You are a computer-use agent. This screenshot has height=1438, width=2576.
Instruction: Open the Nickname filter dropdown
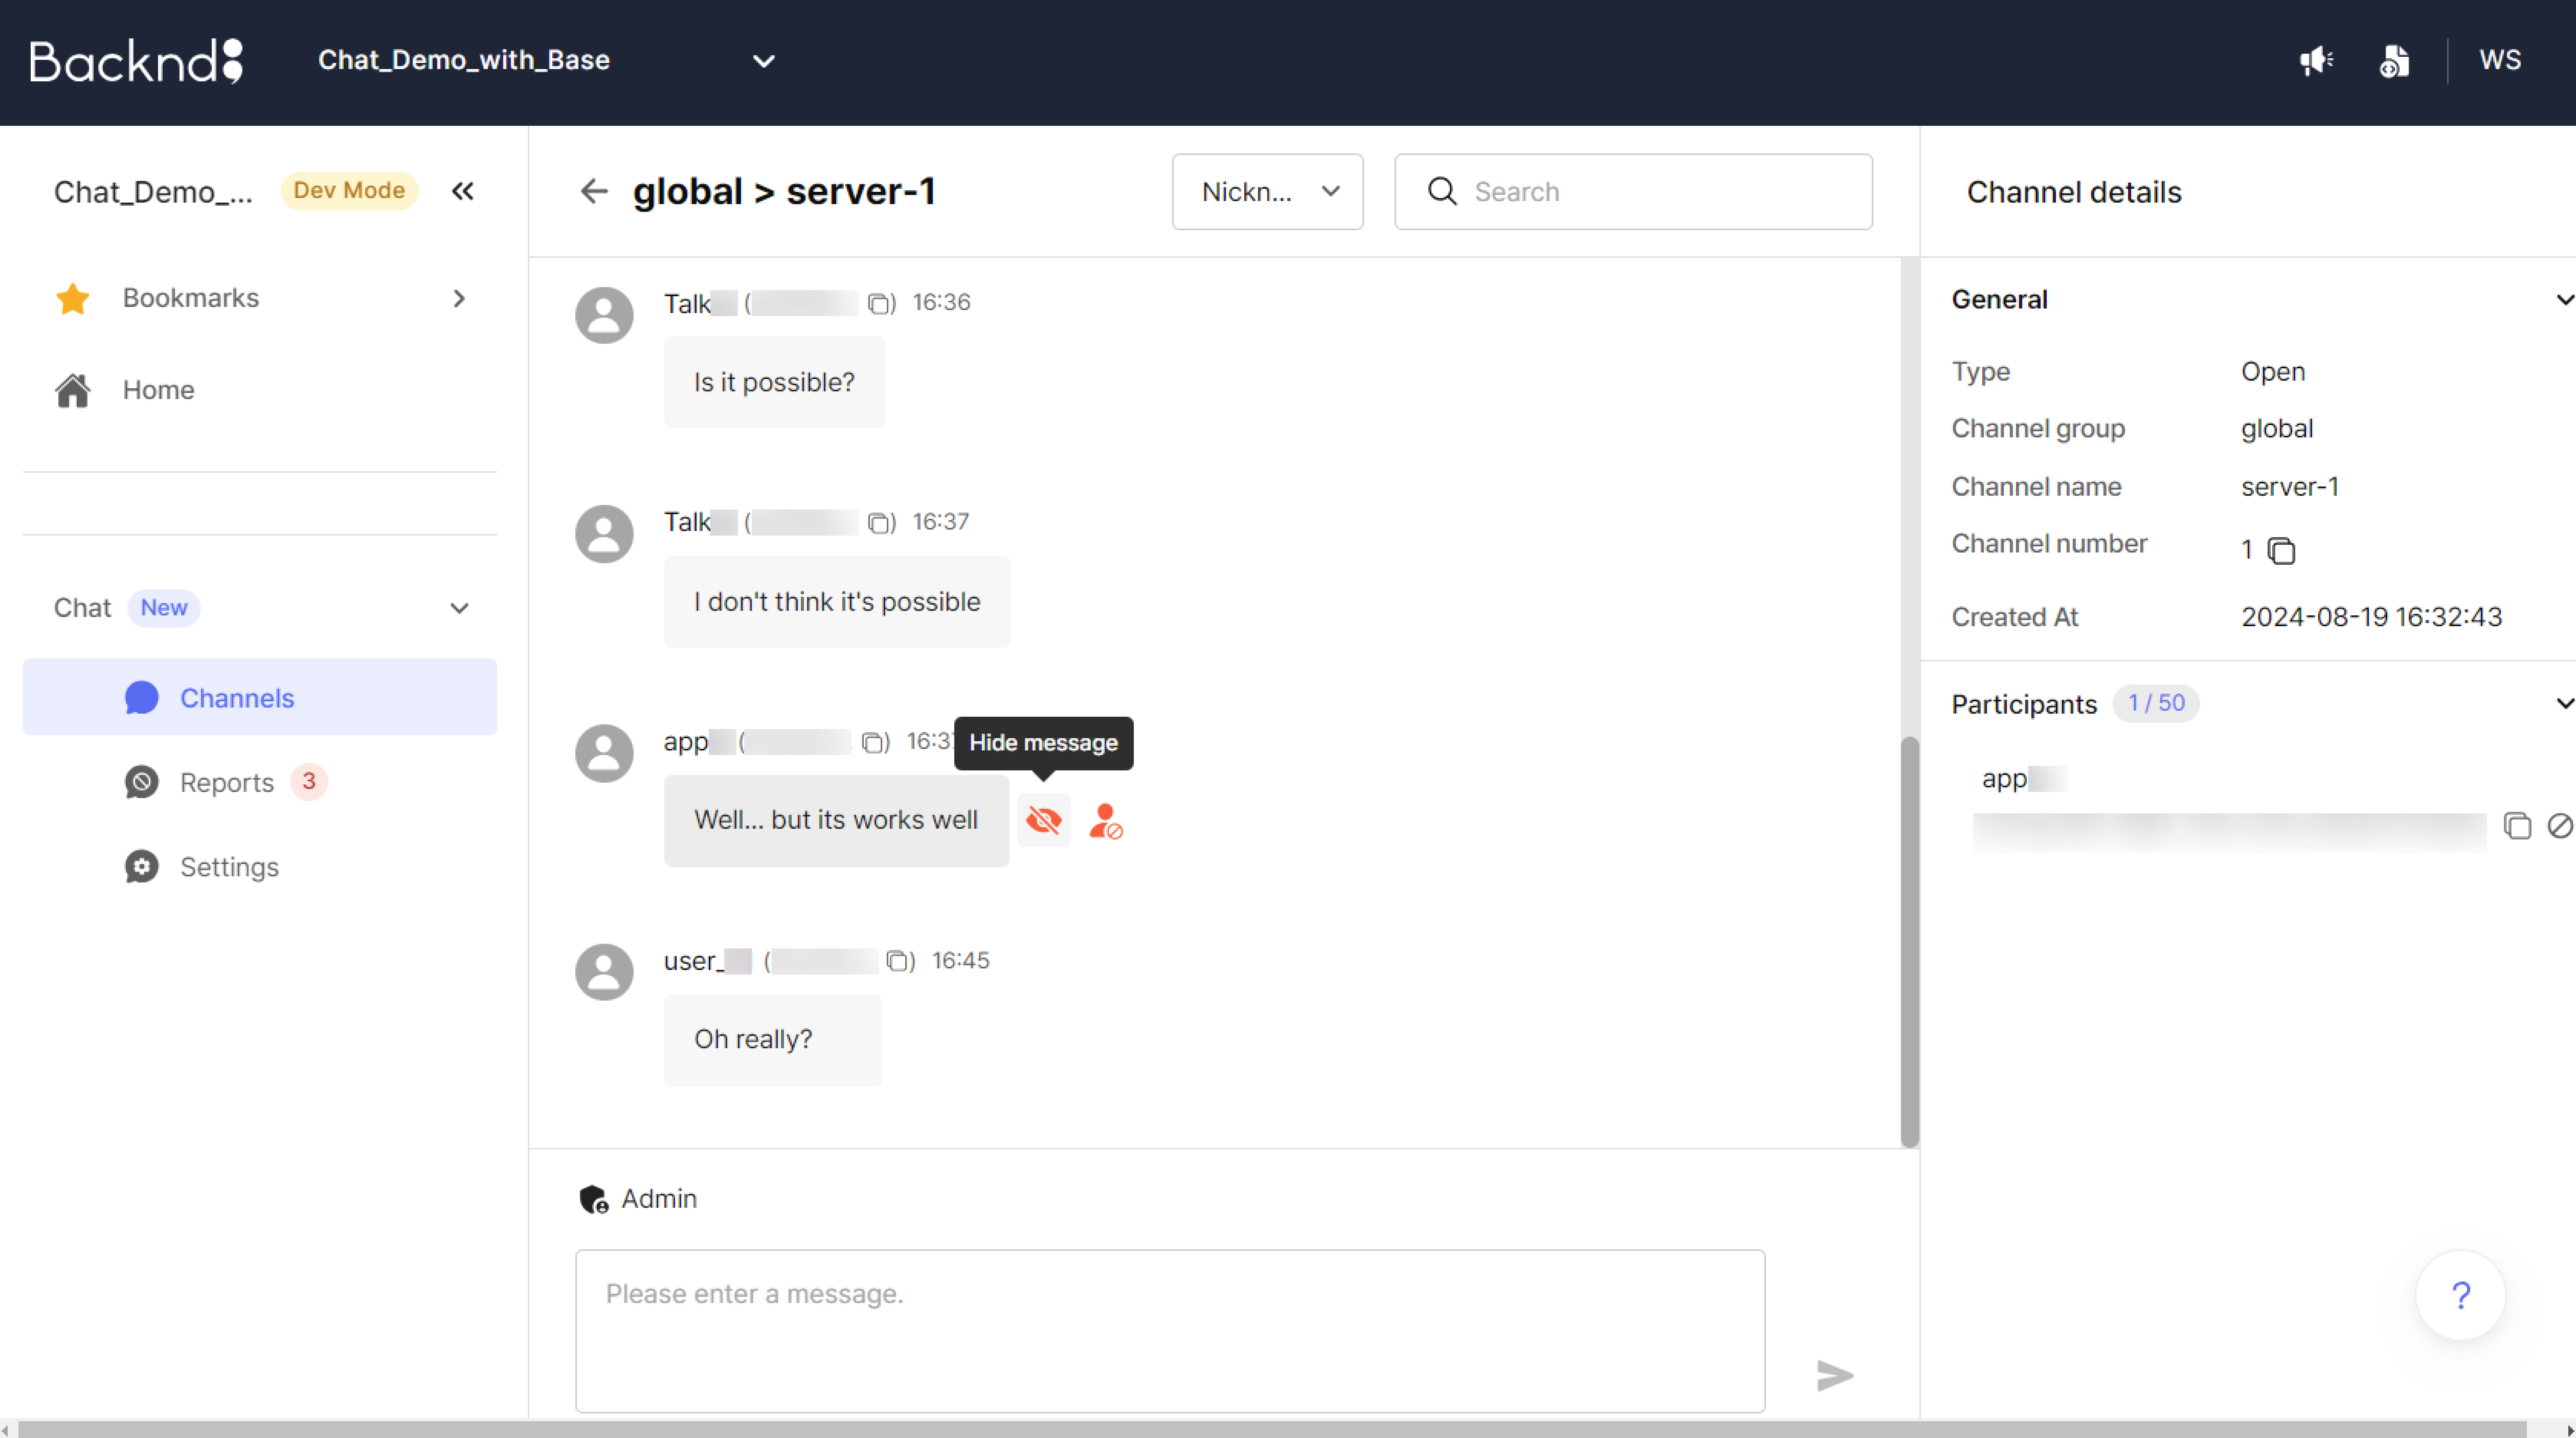click(x=1267, y=191)
